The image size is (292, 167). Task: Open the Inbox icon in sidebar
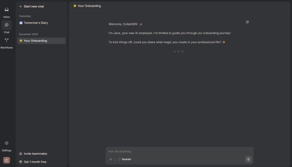pos(7,10)
